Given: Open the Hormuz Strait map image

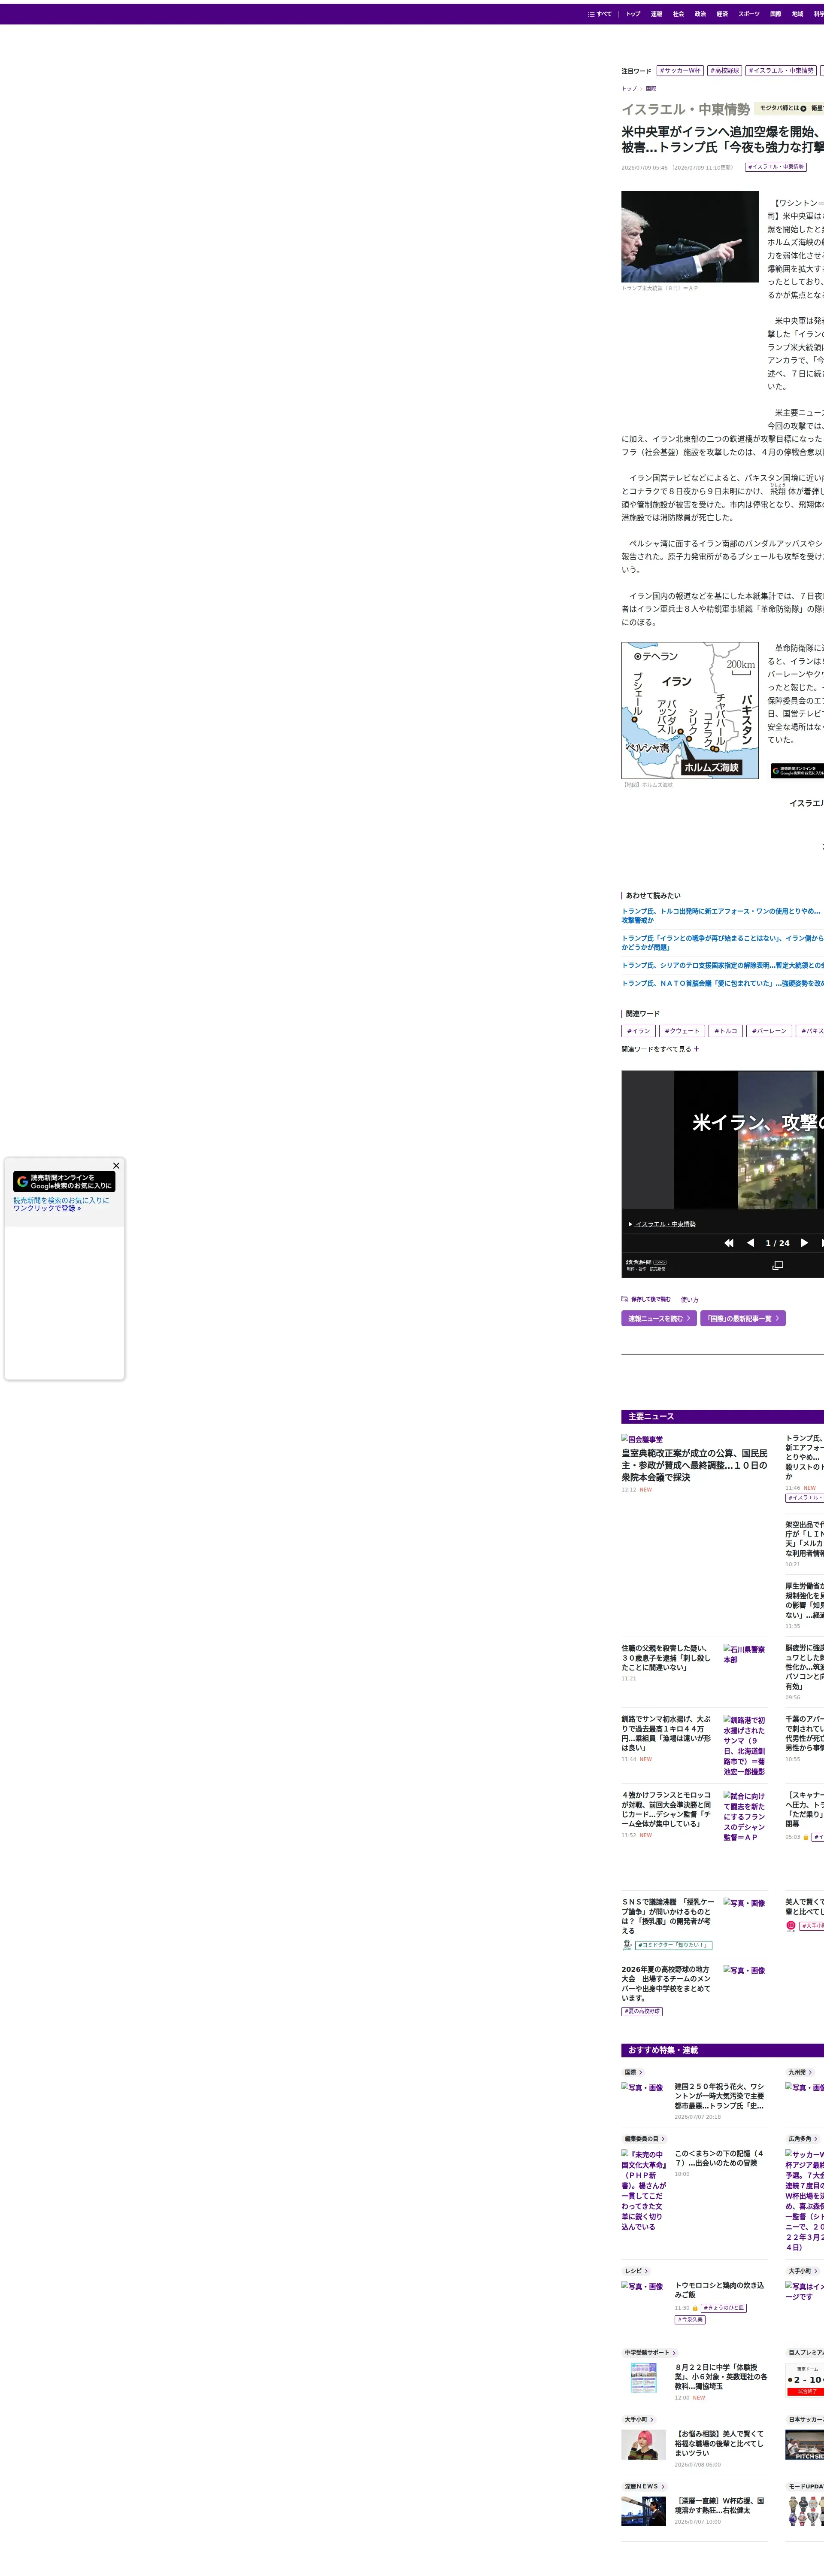Looking at the screenshot, I should click(690, 710).
